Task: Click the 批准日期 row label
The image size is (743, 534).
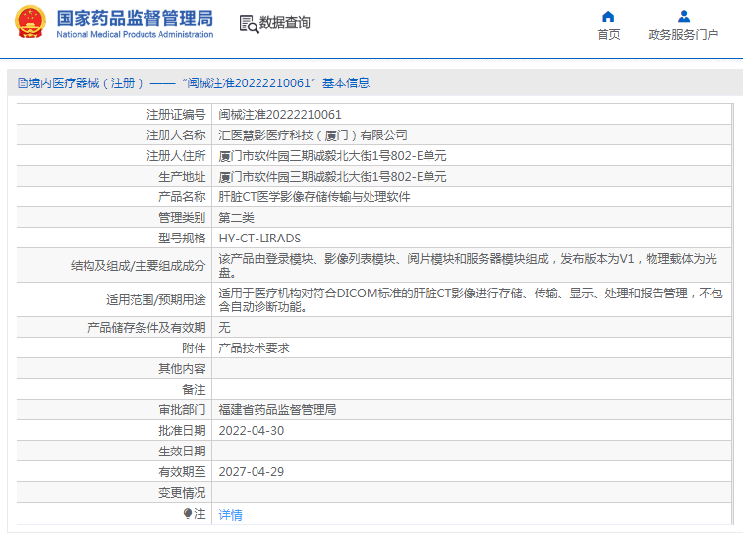Action: pyautogui.click(x=182, y=431)
